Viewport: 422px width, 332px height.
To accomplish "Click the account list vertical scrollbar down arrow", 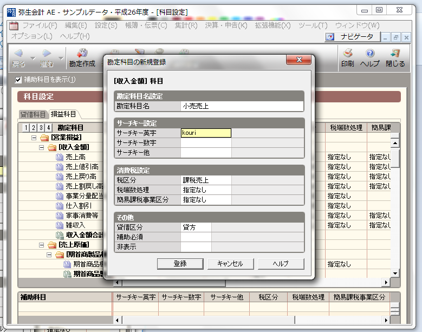I will coord(395,274).
